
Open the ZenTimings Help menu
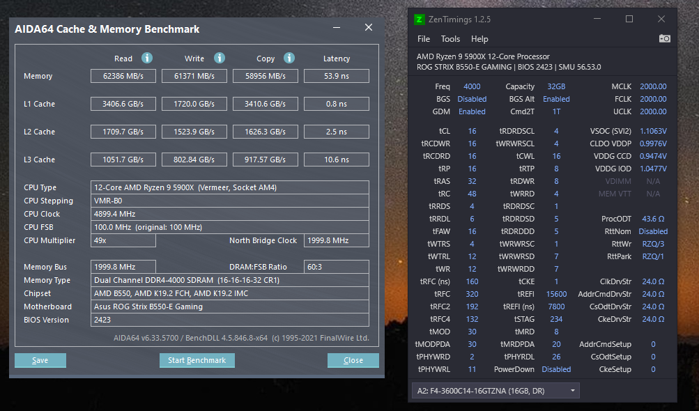[479, 39]
